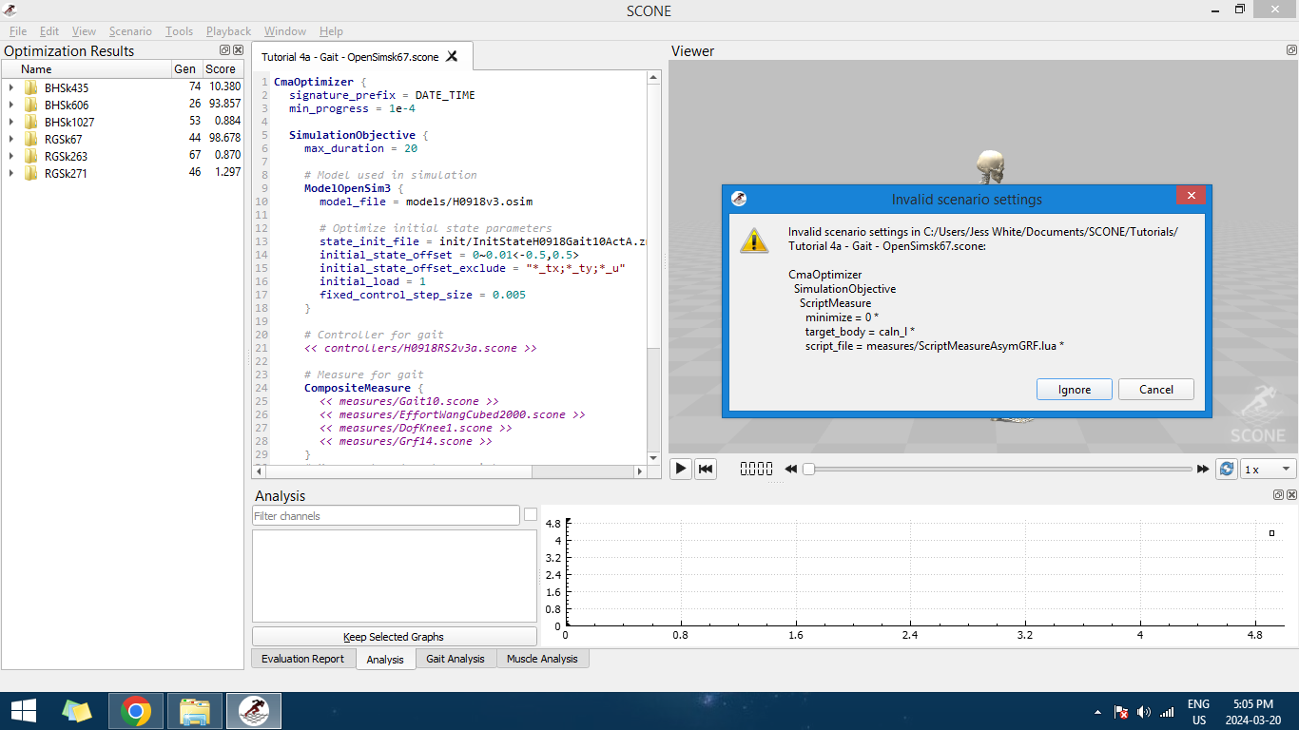Sort results by the Name column header
The width and height of the screenshot is (1299, 730).
coord(87,68)
